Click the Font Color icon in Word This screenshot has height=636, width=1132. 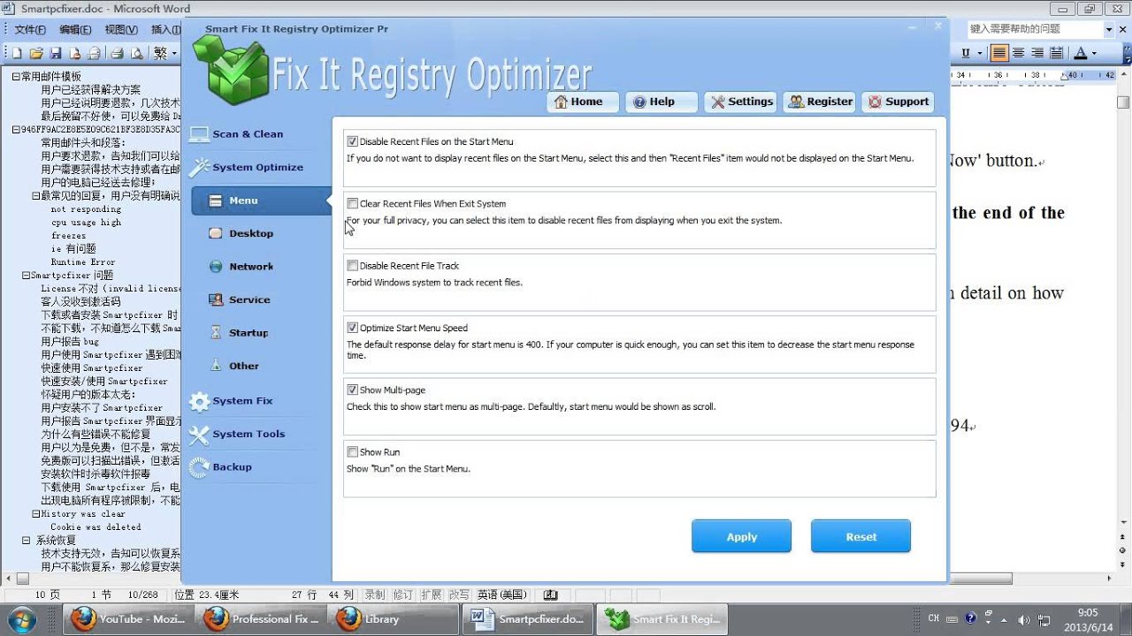click(1079, 53)
